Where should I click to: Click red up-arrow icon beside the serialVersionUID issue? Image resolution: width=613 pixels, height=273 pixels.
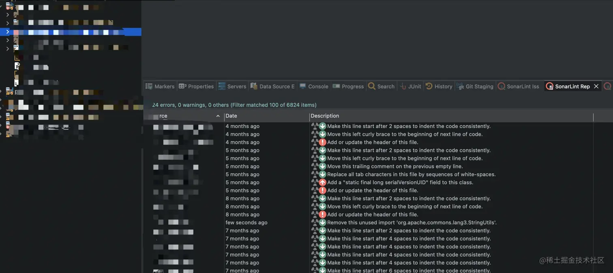tap(322, 182)
